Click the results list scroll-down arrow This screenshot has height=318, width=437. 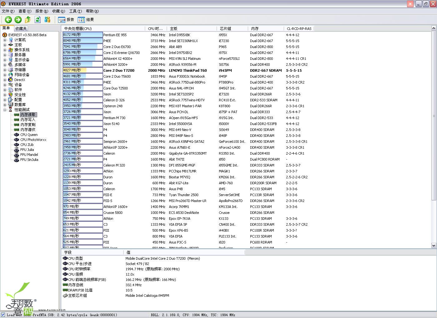click(x=434, y=245)
